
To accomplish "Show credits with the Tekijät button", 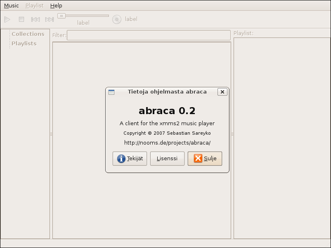I will pyautogui.click(x=130, y=159).
